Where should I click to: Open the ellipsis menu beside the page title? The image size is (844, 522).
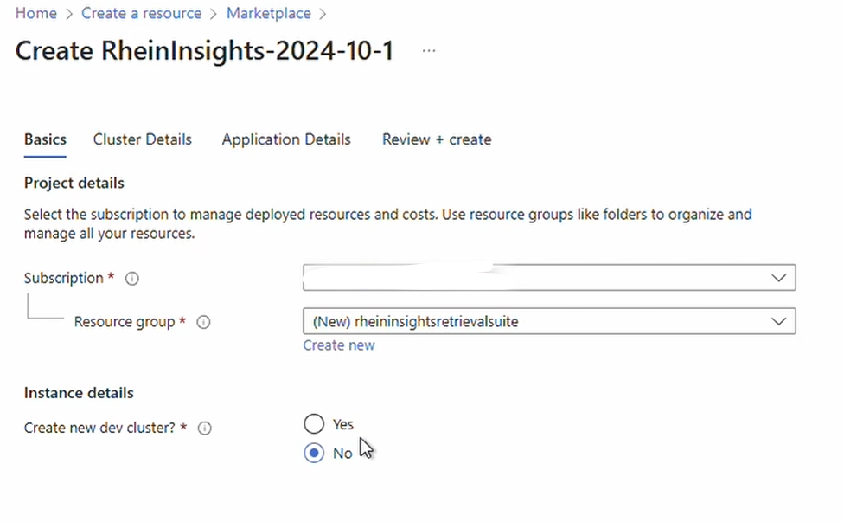[x=429, y=51]
